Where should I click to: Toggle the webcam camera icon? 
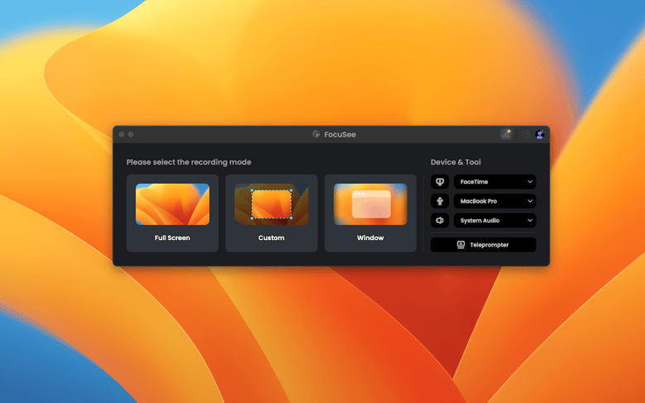pos(440,181)
